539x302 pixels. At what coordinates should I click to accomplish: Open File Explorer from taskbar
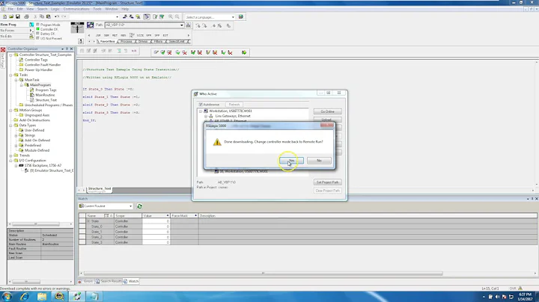pyautogui.click(x=42, y=296)
